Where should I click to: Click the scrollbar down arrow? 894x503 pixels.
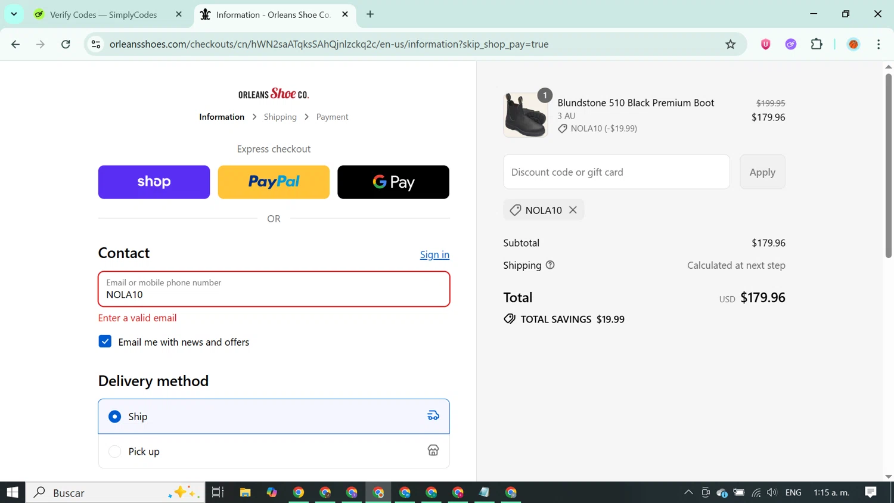click(889, 476)
